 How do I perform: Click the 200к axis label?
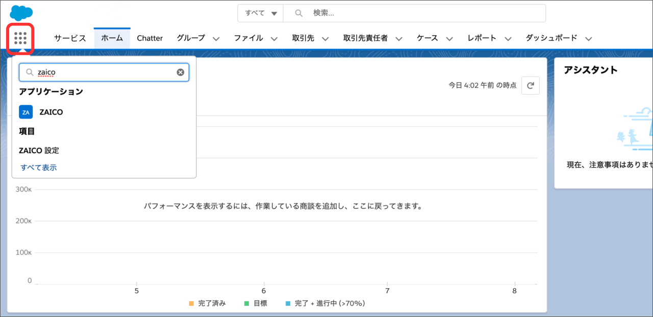tap(23, 221)
